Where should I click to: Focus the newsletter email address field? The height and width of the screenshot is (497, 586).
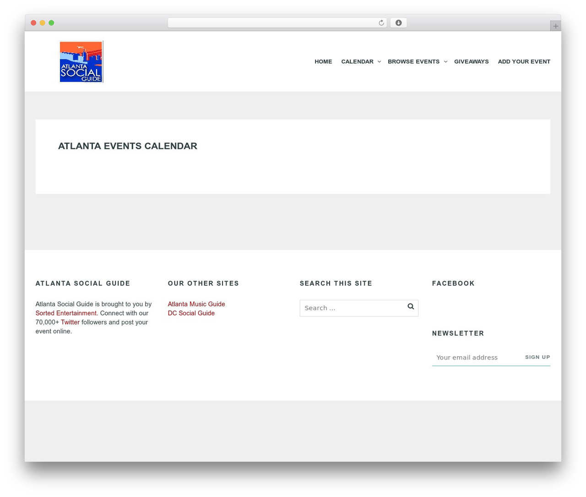point(476,358)
